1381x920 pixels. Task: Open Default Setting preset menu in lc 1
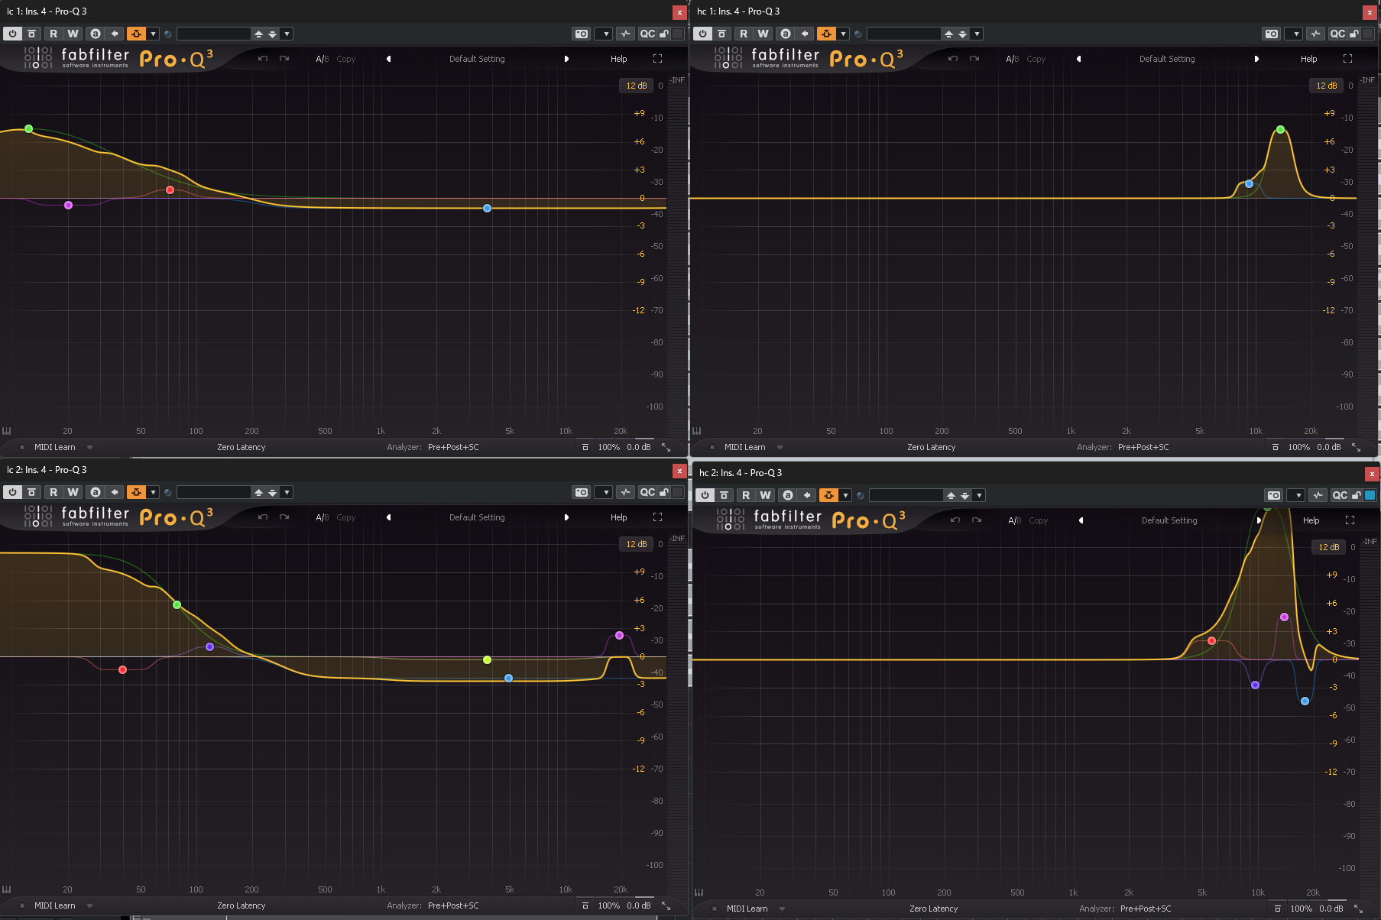point(477,59)
